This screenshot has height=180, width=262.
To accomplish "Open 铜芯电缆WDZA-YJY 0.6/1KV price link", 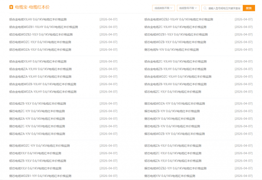I will [x=175, y=104].
